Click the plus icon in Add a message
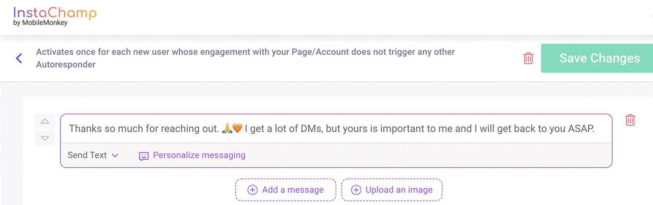Image resolution: width=653 pixels, height=205 pixels. tap(253, 190)
